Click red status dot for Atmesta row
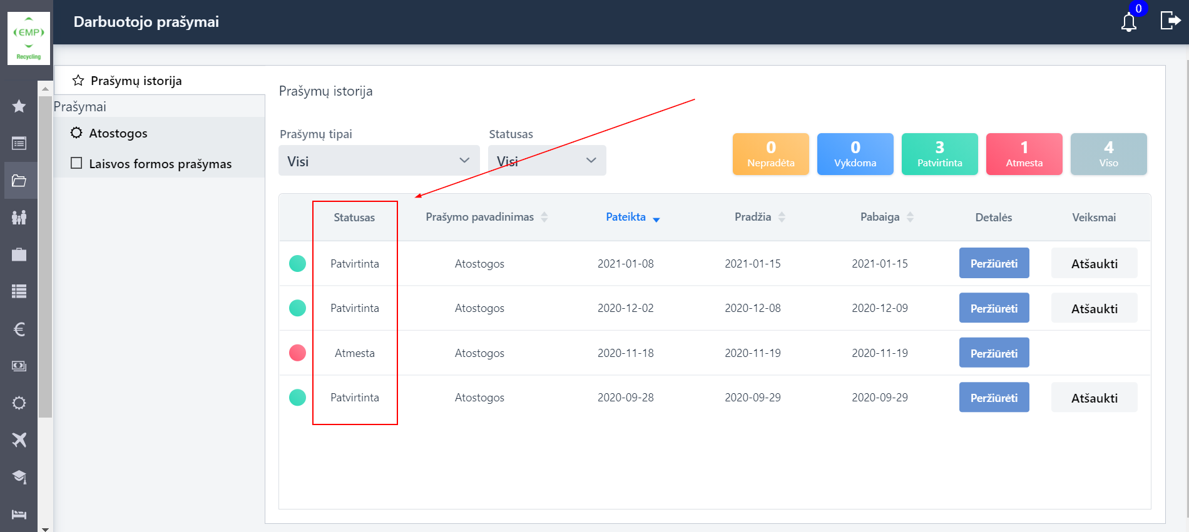This screenshot has height=532, width=1189. 297,353
